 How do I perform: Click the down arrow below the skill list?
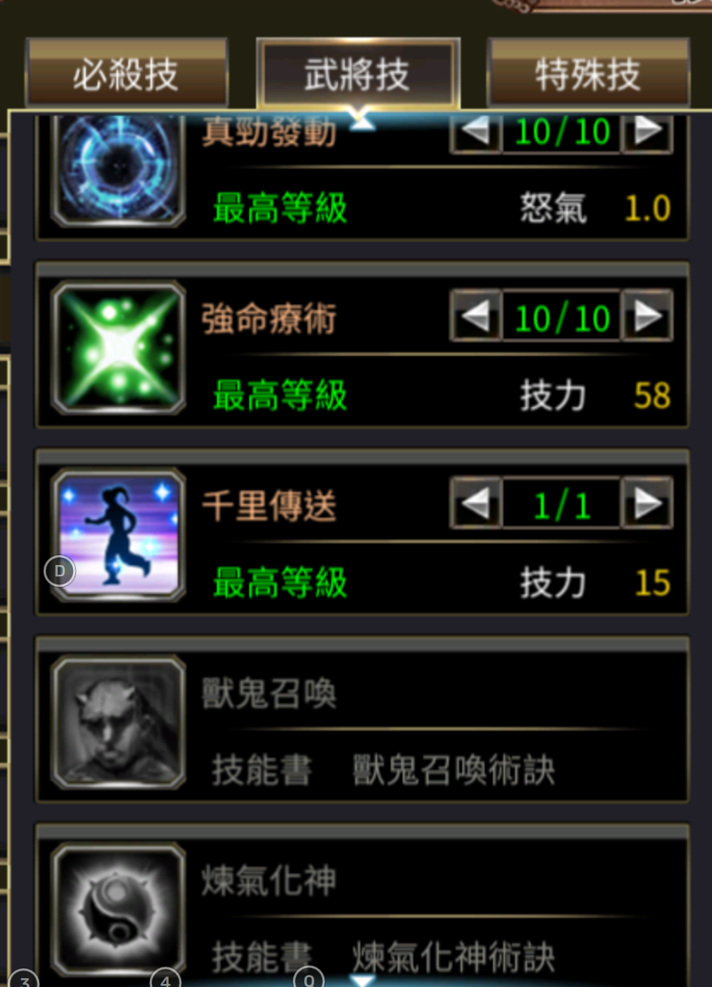[363, 980]
